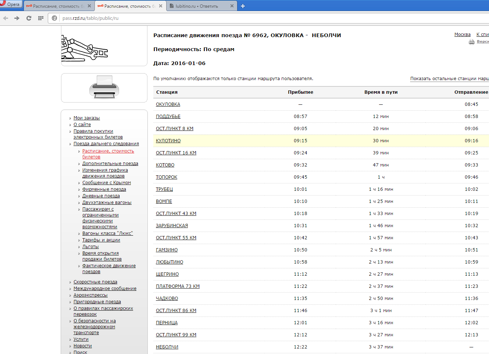The width and height of the screenshot is (489, 354).
Task: Click the large printer icon in sidebar
Action: 104,87
